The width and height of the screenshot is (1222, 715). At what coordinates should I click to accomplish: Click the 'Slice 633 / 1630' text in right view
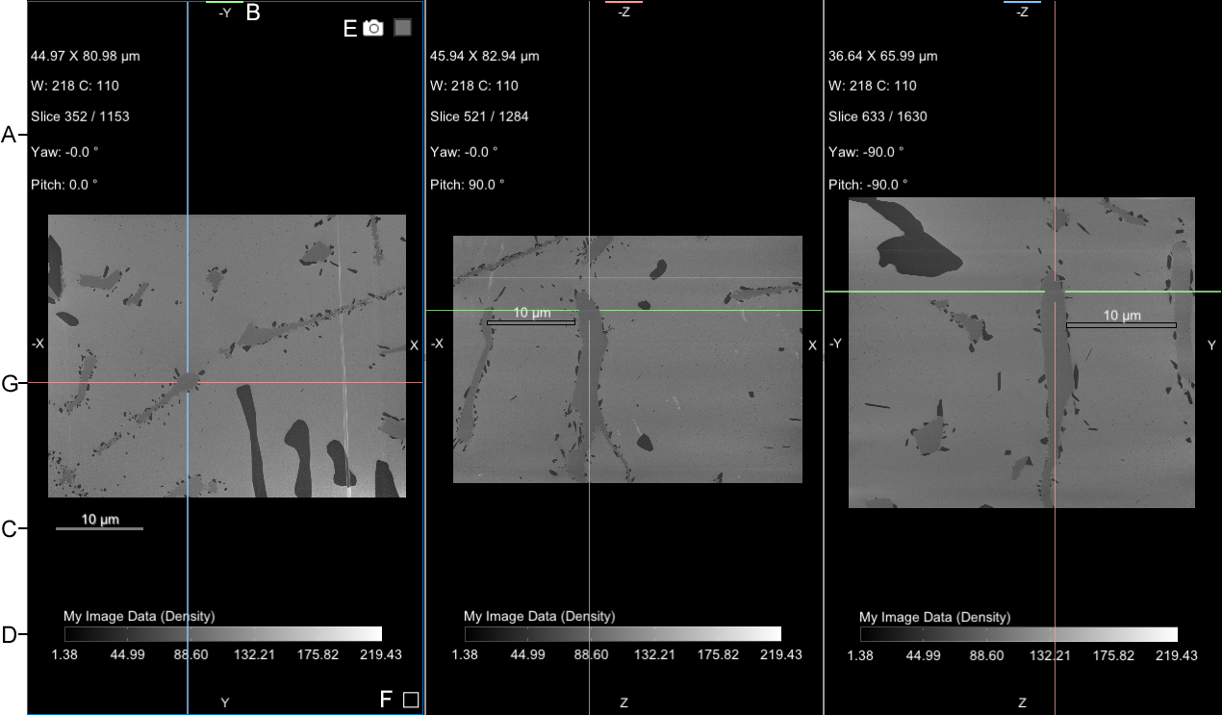(x=878, y=116)
